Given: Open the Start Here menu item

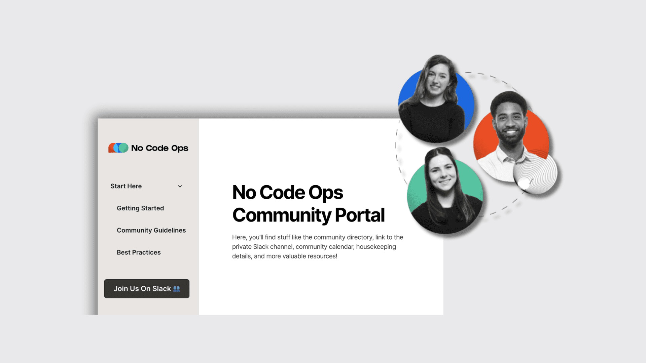Looking at the screenshot, I should [x=126, y=186].
